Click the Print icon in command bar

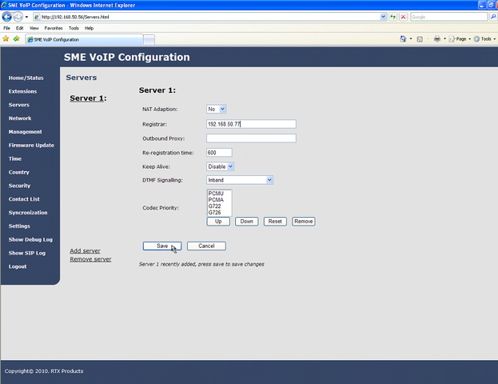(437, 38)
